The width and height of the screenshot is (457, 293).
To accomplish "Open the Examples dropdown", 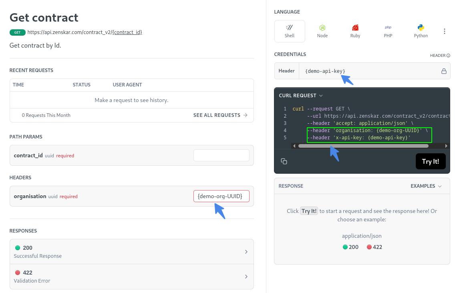I will coord(426,186).
